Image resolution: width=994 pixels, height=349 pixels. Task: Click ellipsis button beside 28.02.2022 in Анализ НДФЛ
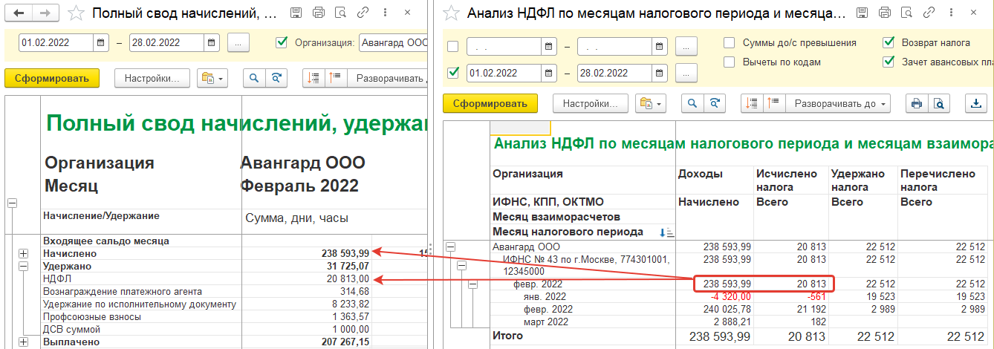tap(686, 74)
